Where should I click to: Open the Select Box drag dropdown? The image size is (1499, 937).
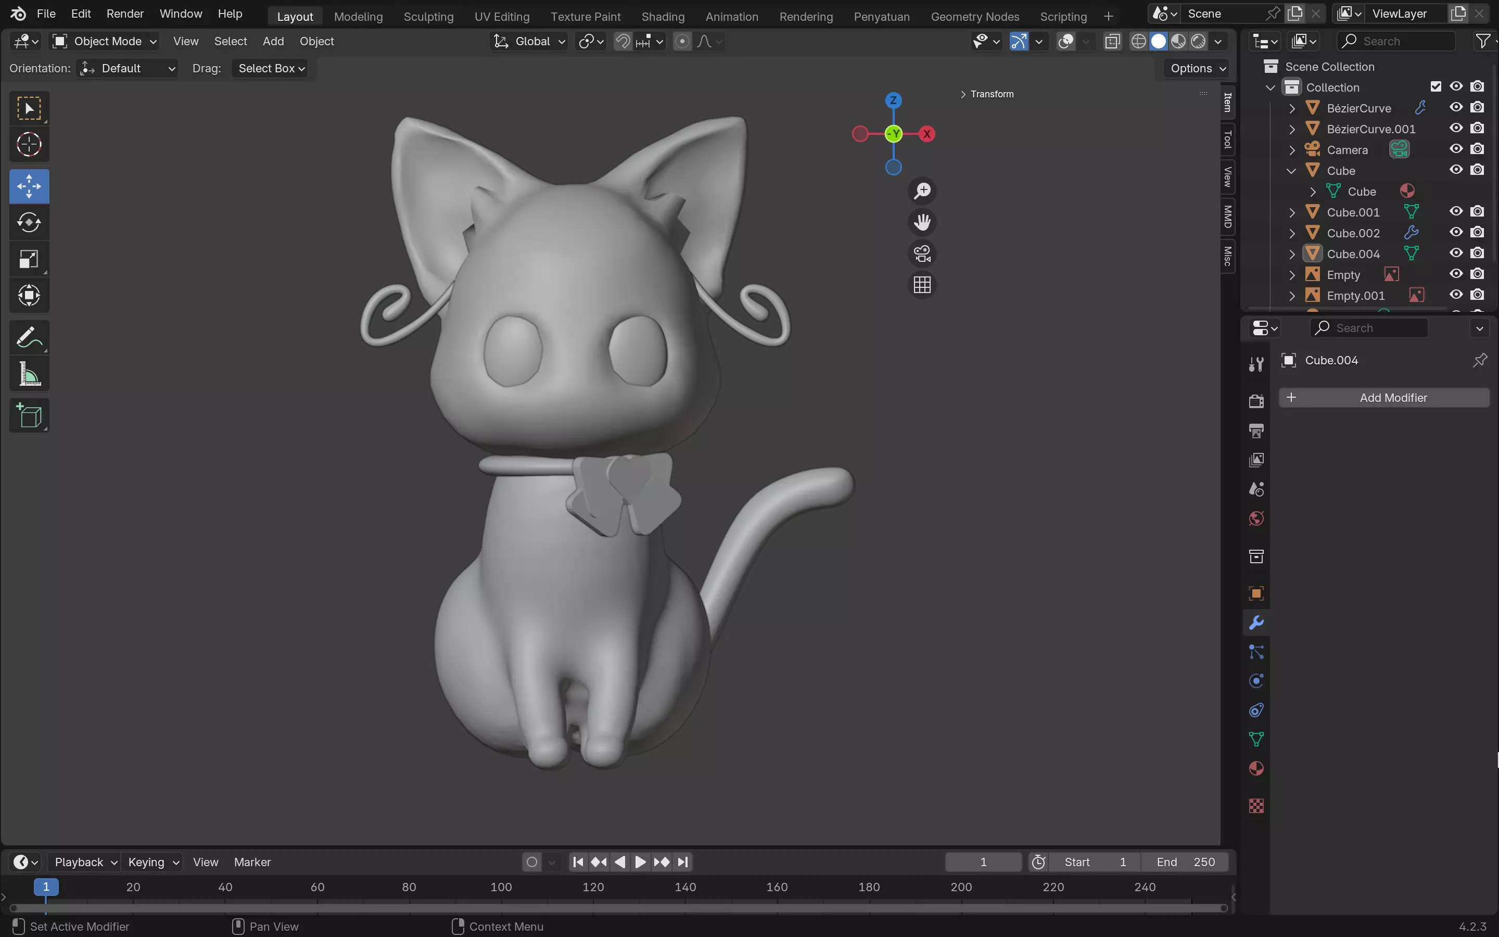271,68
